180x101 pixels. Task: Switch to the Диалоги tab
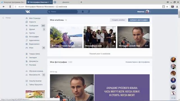(66, 2)
